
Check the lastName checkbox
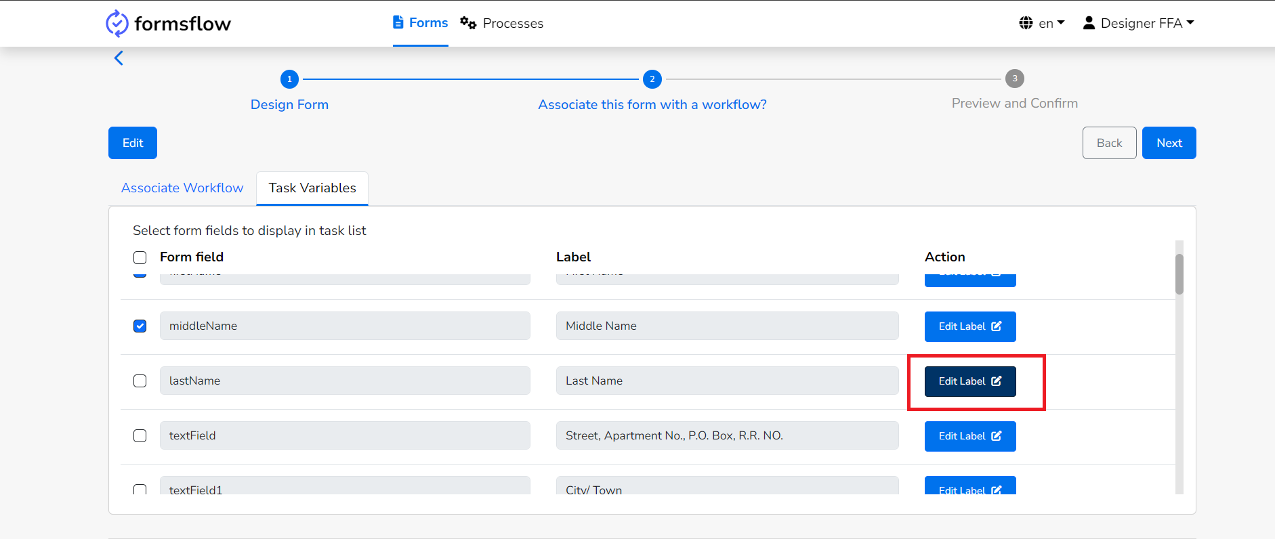[140, 381]
